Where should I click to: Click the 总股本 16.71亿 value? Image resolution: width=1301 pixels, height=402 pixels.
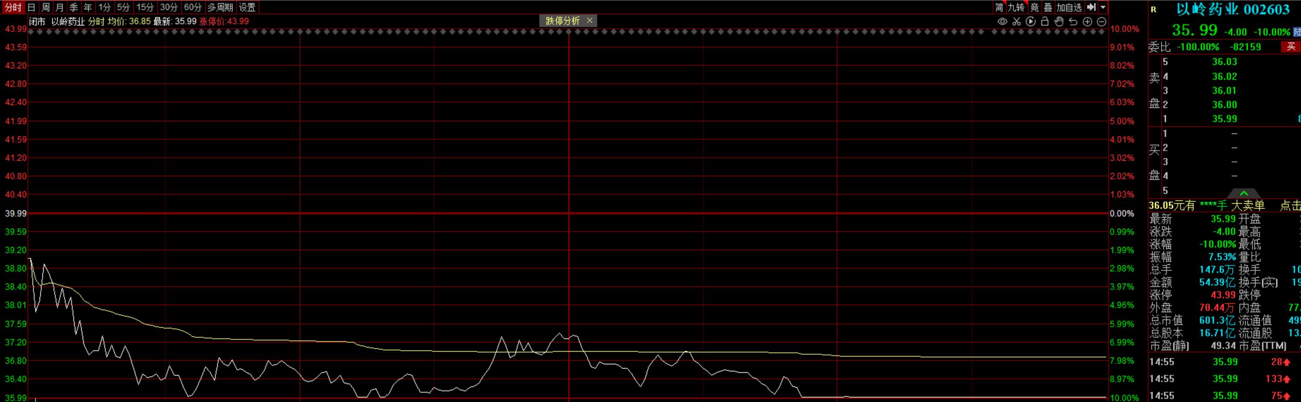click(1217, 333)
